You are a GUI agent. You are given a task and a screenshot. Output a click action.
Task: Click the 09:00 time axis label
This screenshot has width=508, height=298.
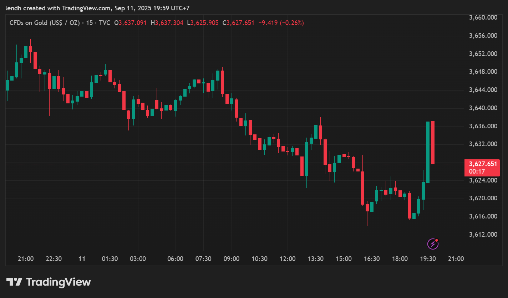click(232, 259)
